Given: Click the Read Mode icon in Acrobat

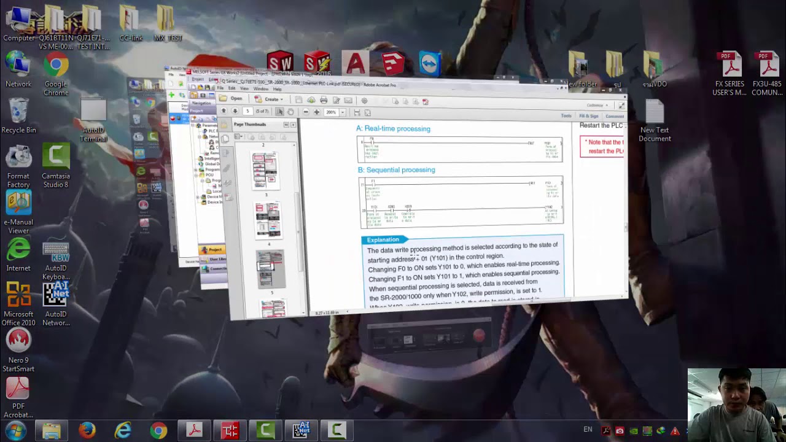Looking at the screenshot, I should 622,106.
